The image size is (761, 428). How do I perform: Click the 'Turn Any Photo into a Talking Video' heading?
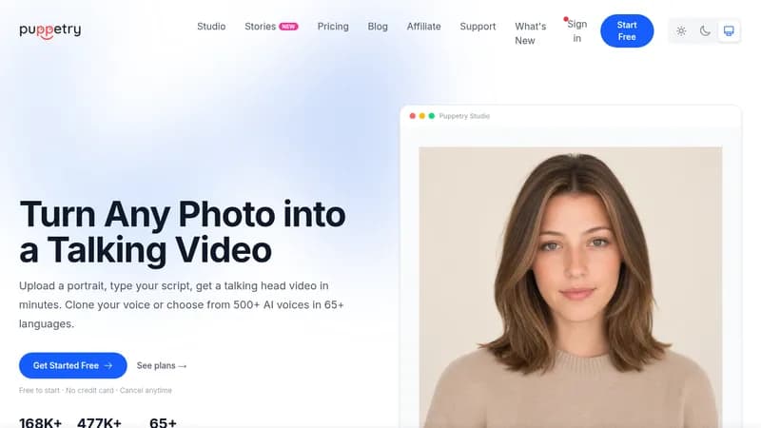pyautogui.click(x=183, y=232)
